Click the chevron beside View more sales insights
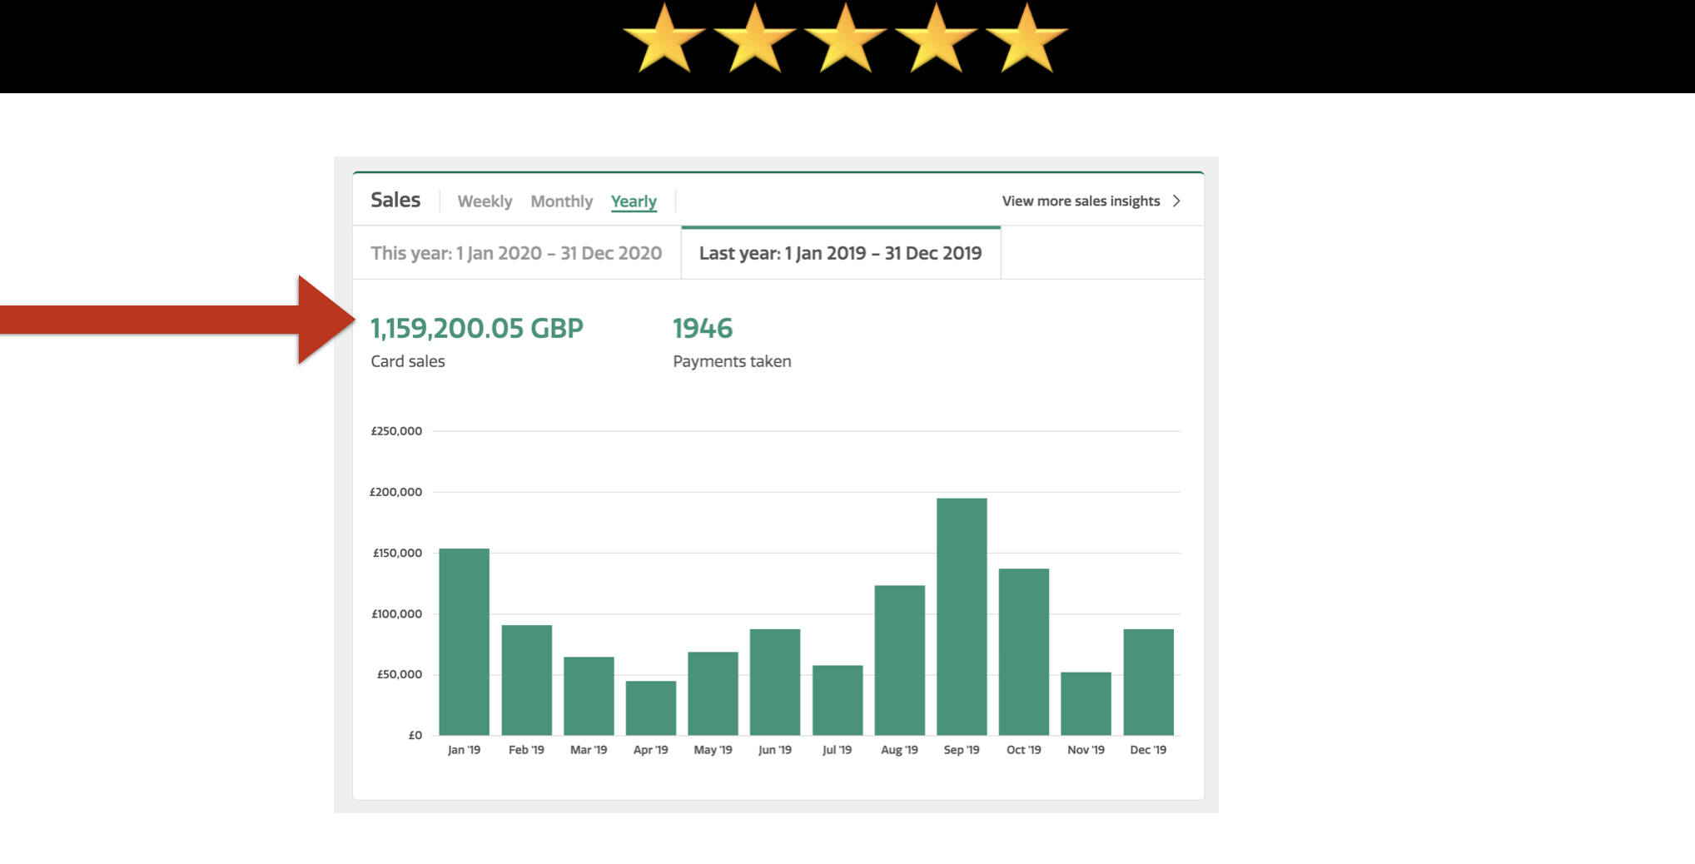The width and height of the screenshot is (1695, 864). coord(1176,201)
